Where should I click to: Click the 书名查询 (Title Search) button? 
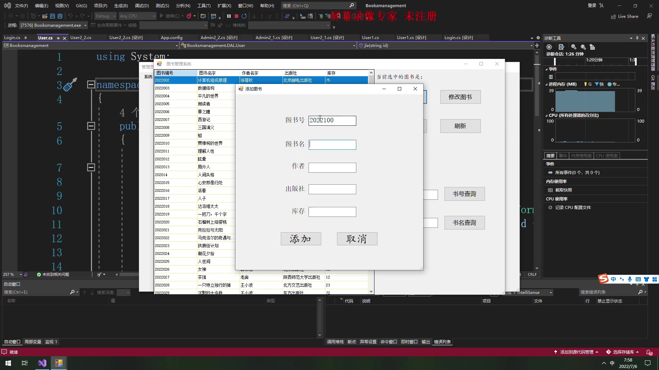464,222
